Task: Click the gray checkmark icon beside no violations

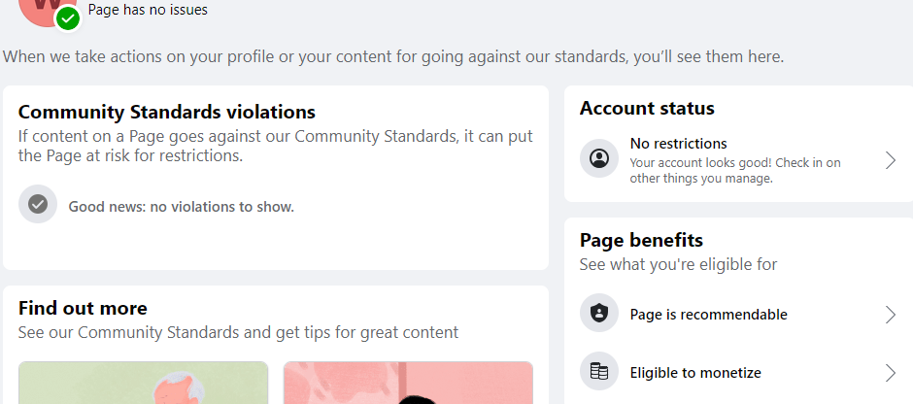Action: tap(38, 204)
